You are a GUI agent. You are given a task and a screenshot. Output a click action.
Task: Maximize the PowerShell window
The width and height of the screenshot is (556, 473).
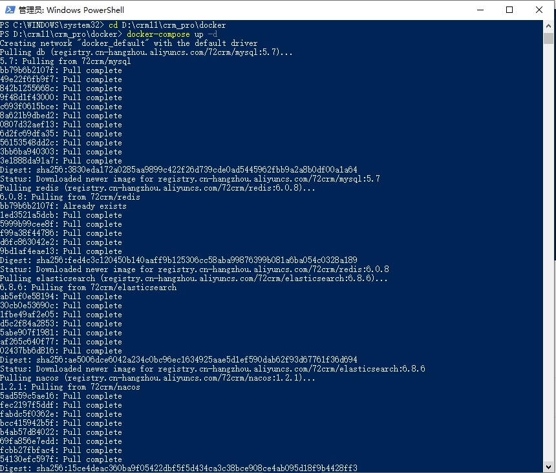coord(509,10)
